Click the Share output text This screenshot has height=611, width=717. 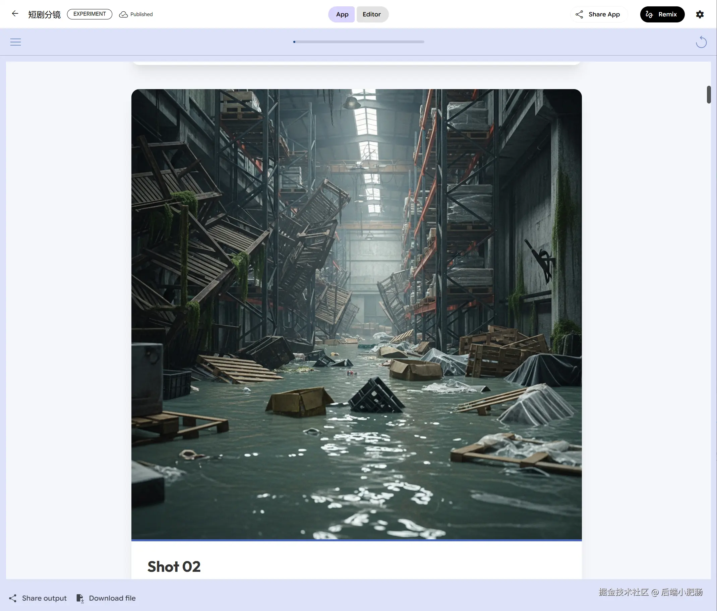(44, 598)
